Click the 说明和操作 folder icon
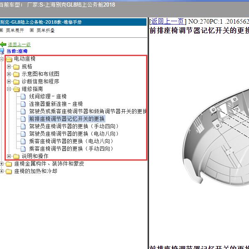Image resolution: width=249 pixels, height=249 pixels. [x=16, y=156]
